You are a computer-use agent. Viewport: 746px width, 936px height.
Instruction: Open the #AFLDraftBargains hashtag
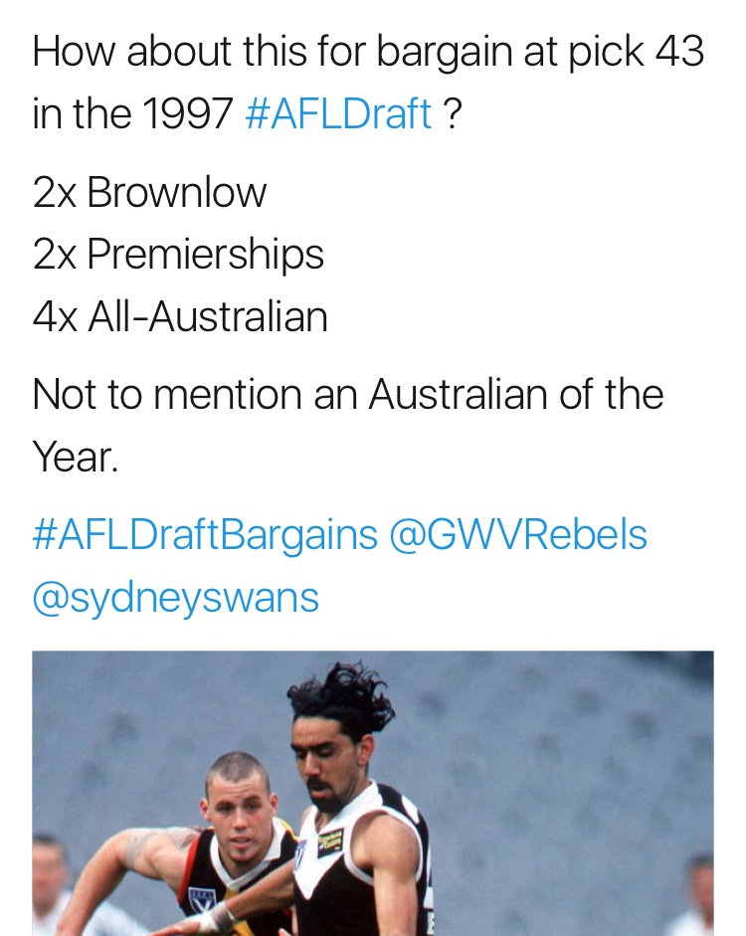pyautogui.click(x=205, y=534)
